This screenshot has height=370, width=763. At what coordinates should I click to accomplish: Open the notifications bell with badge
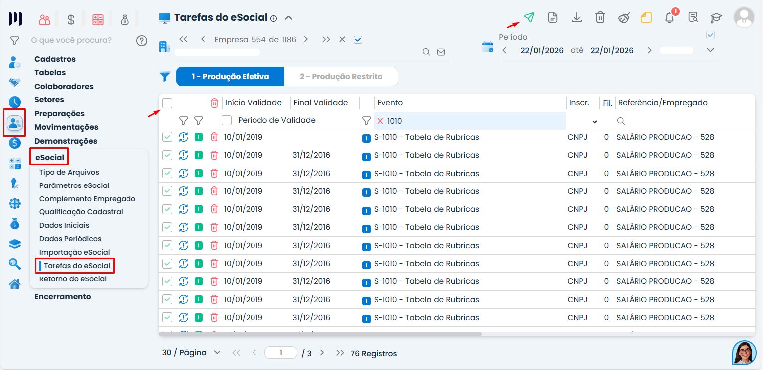pyautogui.click(x=670, y=17)
